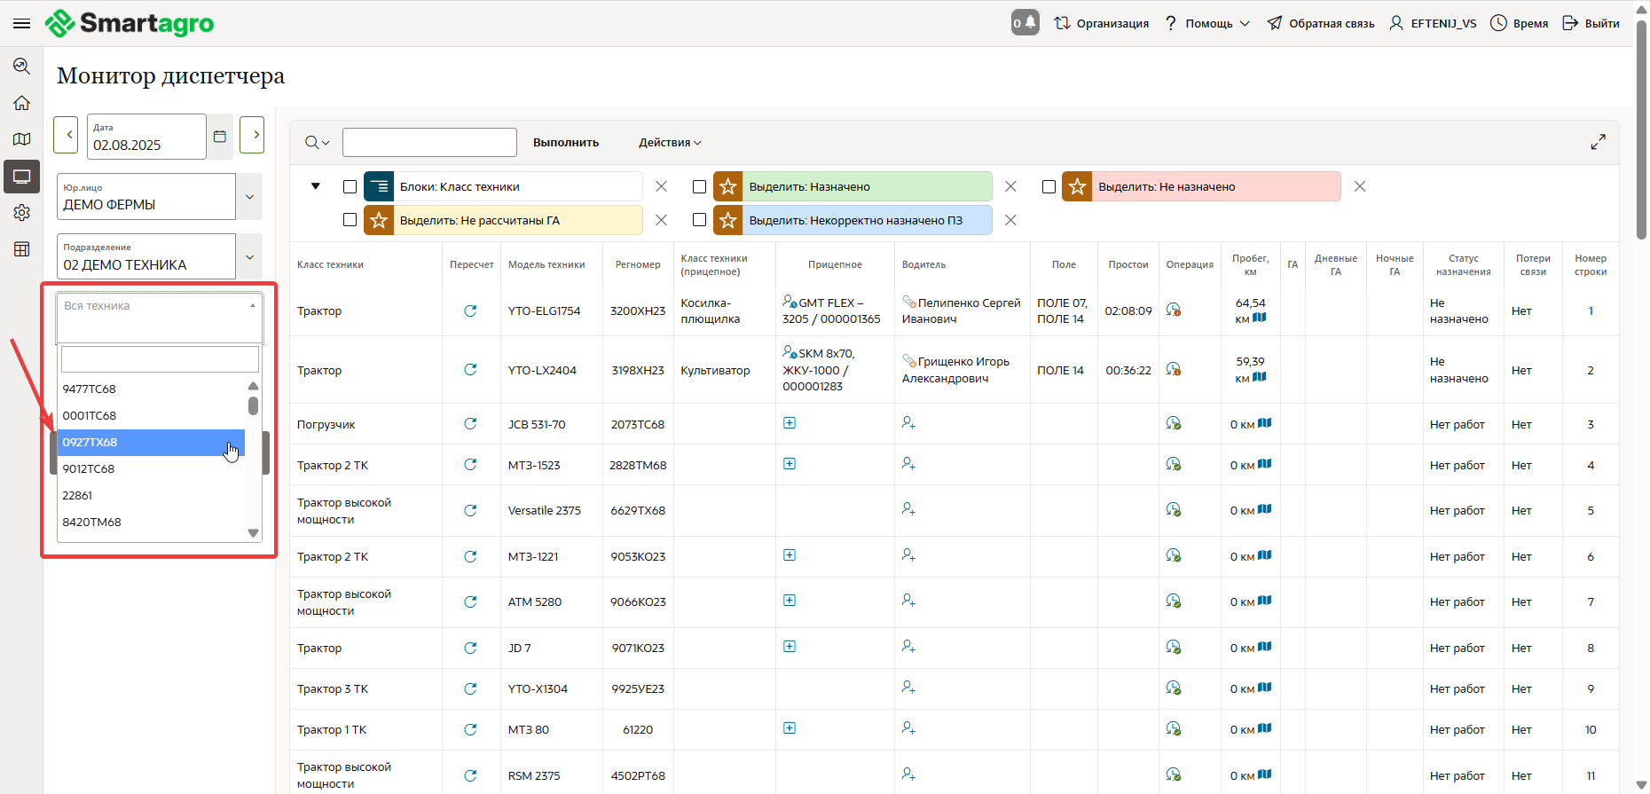1650x794 pixels.
Task: Assign a driver to Versatile 2375
Action: [907, 509]
